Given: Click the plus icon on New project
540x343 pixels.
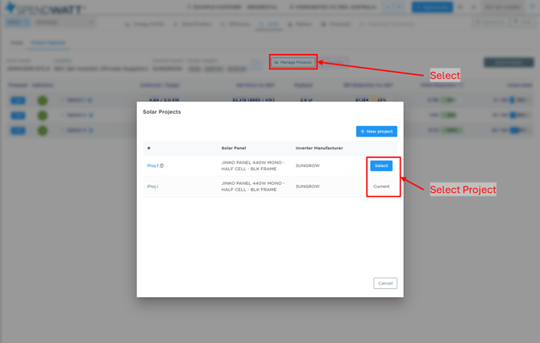Looking at the screenshot, I should click(x=363, y=132).
